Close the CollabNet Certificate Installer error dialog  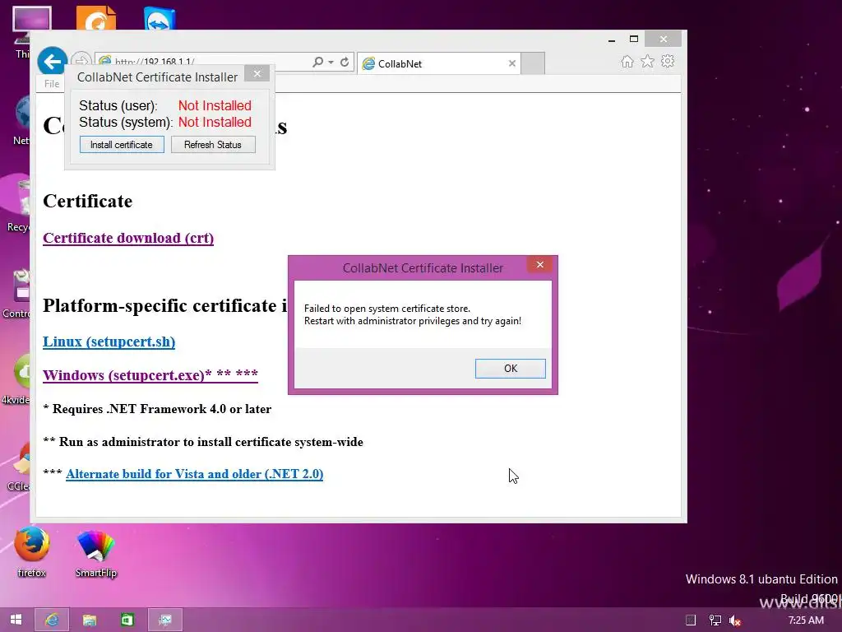coord(539,264)
